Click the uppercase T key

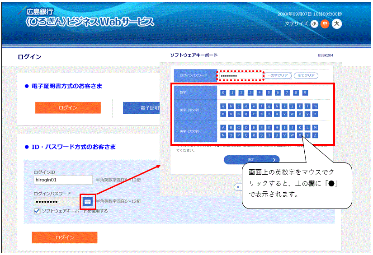(x=269, y=135)
